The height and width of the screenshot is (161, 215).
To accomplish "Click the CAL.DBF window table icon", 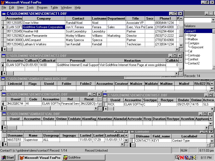I will pos(4,114).
